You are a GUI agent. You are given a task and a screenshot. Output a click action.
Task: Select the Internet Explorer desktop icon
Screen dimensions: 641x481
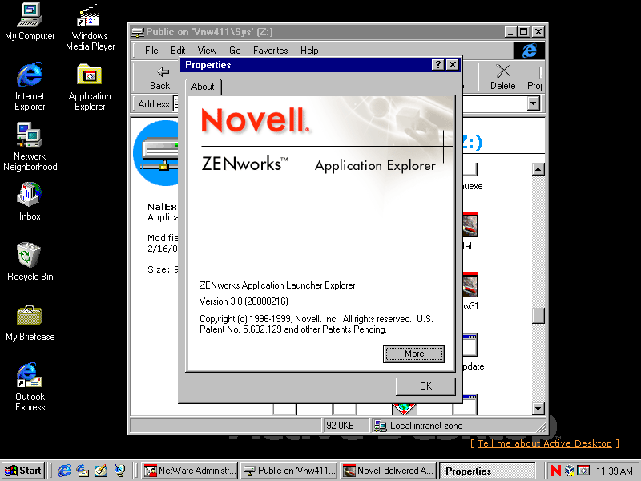point(30,87)
